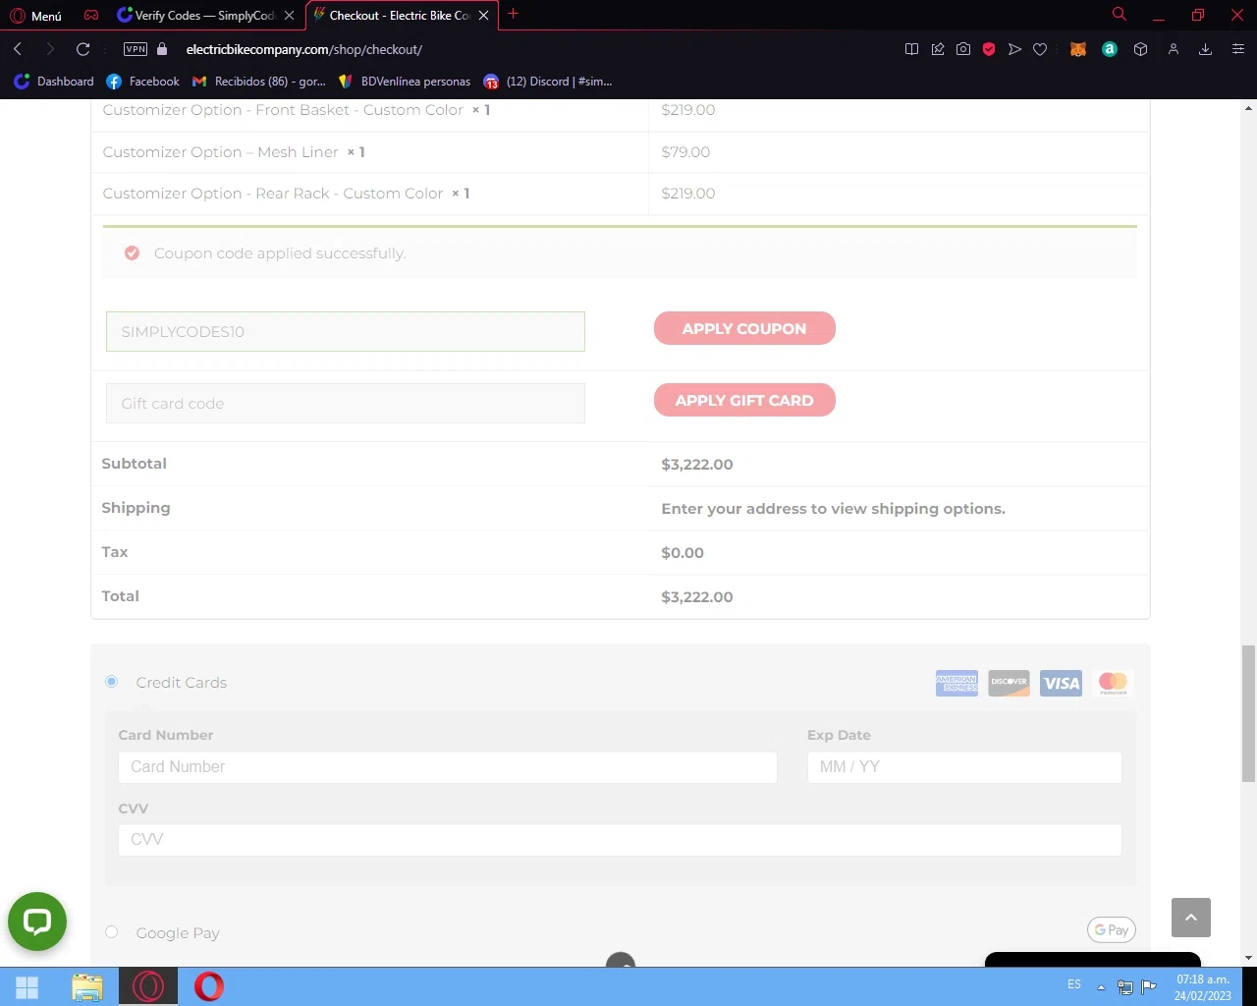Click the Mesh Liner row text
This screenshot has height=1006, width=1257.
tap(234, 152)
